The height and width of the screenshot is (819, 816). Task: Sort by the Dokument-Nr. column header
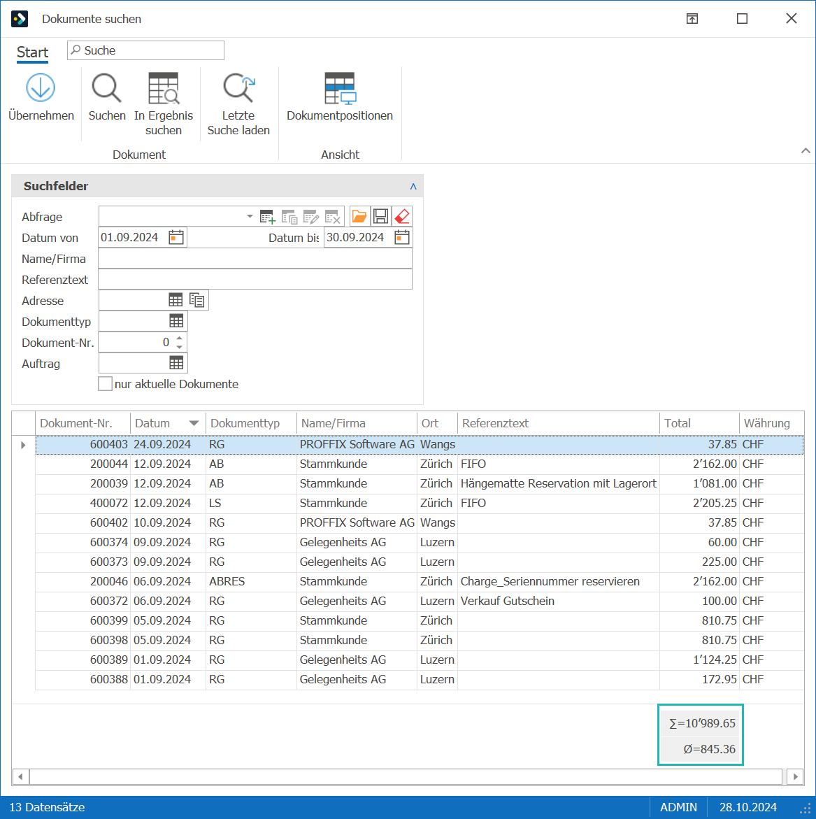[83, 423]
